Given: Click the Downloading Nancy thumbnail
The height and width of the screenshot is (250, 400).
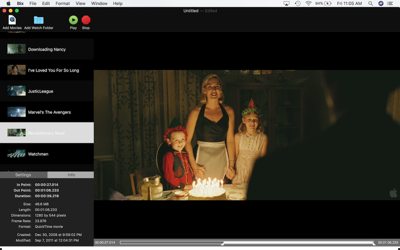Looking at the screenshot, I should click(x=17, y=49).
